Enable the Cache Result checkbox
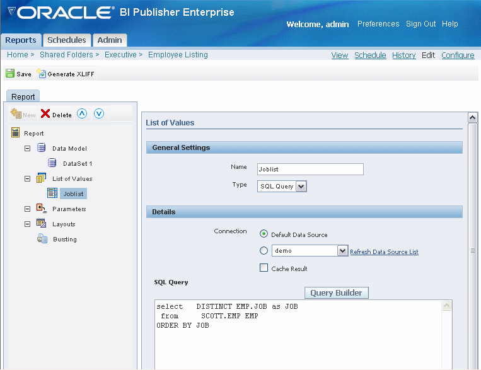 (264, 267)
